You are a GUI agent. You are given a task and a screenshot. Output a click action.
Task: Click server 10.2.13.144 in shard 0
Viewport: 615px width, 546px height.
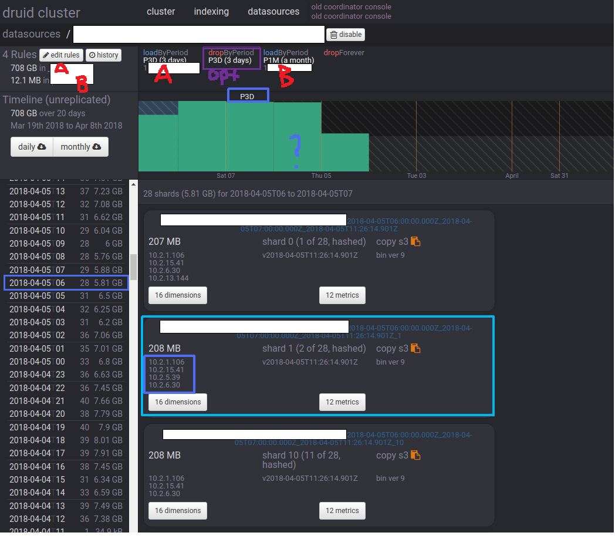168,278
